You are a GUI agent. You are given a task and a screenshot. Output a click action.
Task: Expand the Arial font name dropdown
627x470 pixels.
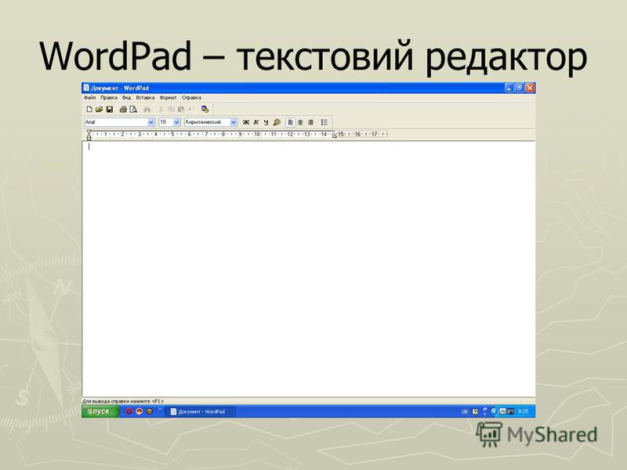tap(151, 122)
